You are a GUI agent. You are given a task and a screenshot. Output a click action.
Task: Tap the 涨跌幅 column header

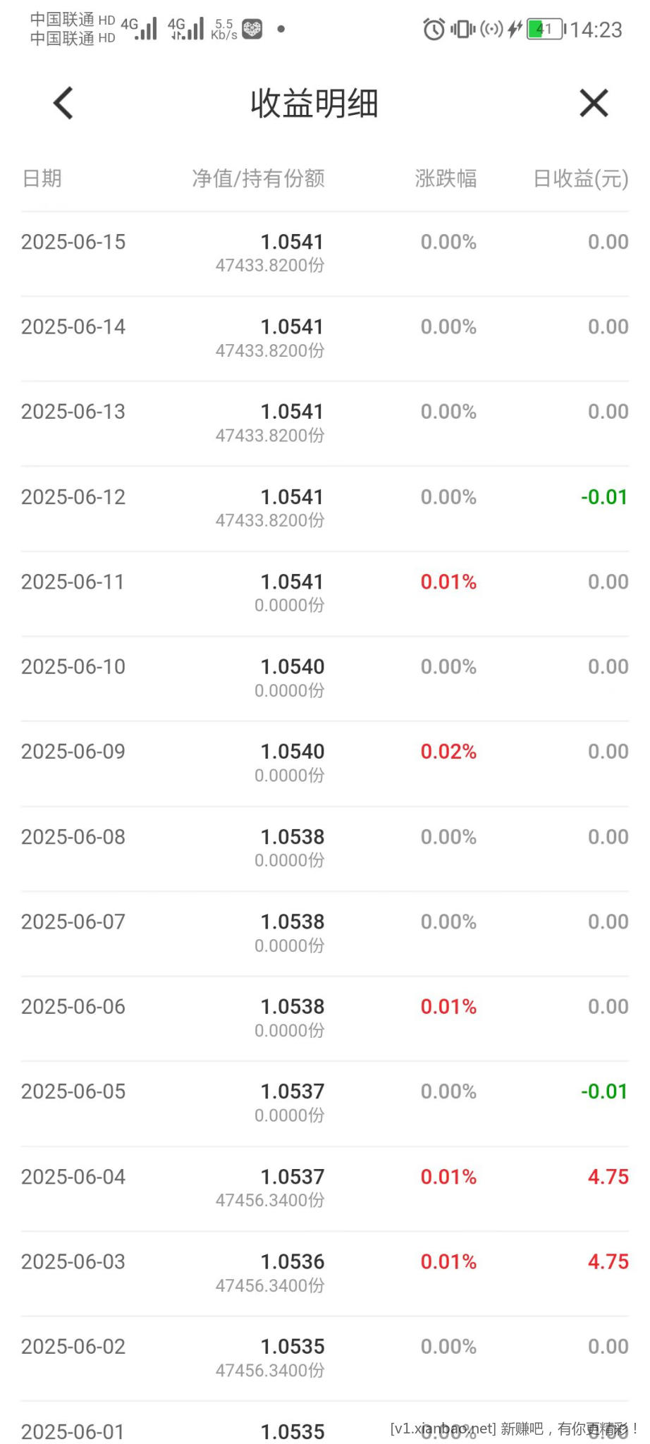pyautogui.click(x=446, y=178)
